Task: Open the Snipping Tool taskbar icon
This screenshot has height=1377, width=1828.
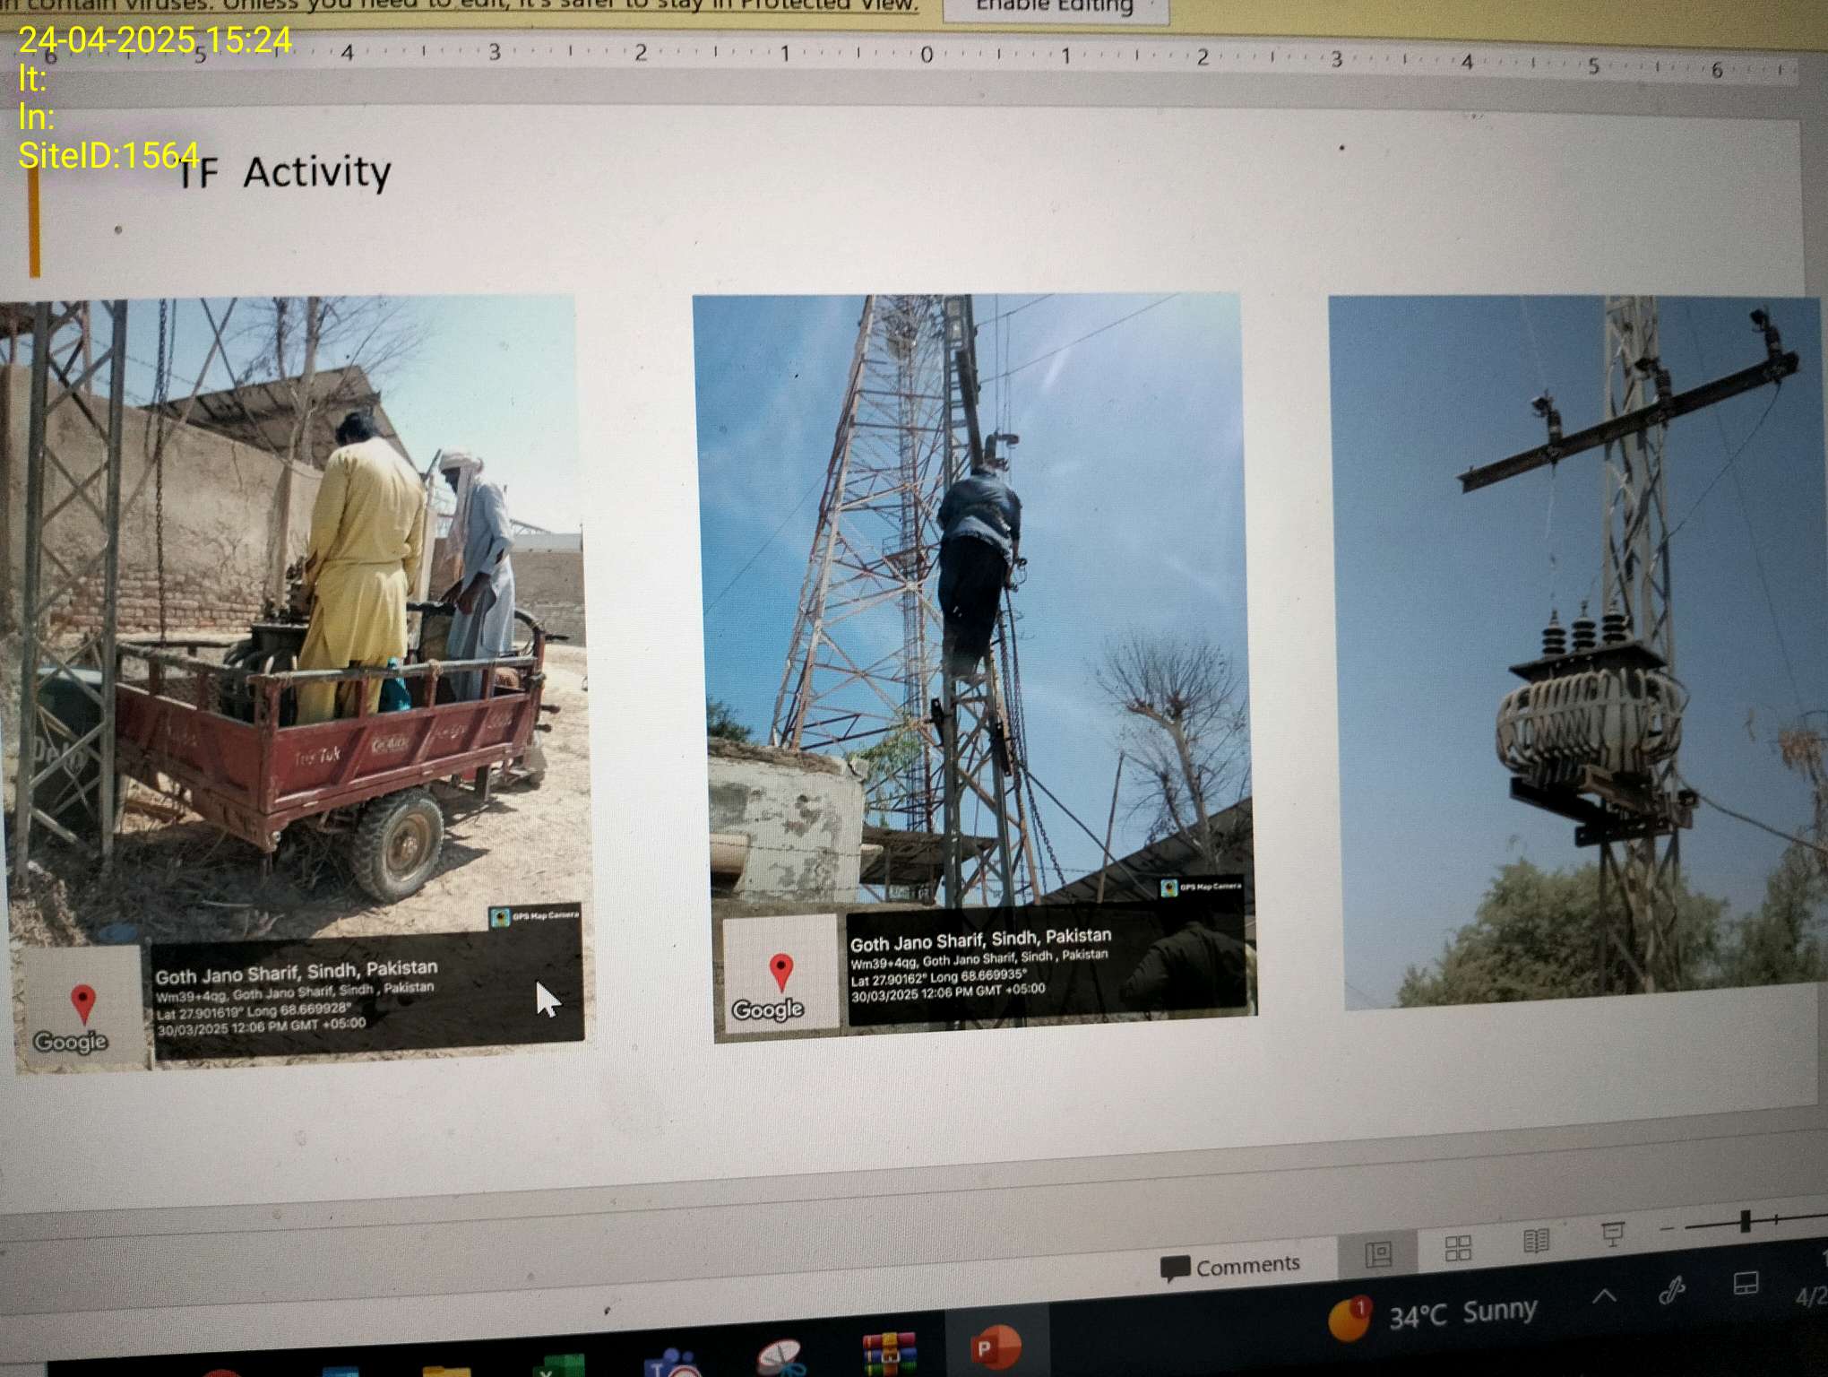Action: tap(780, 1359)
